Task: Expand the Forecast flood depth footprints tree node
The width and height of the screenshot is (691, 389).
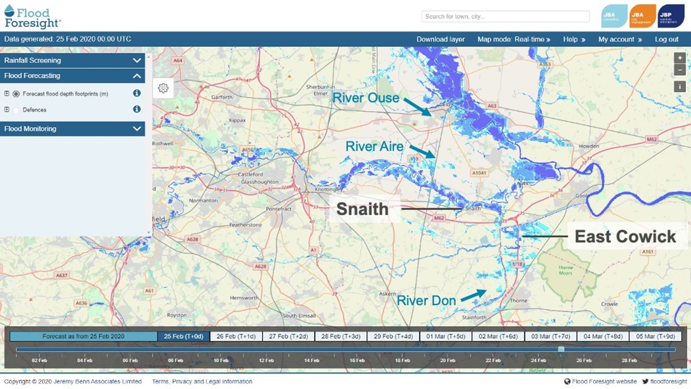Action: 7,93
